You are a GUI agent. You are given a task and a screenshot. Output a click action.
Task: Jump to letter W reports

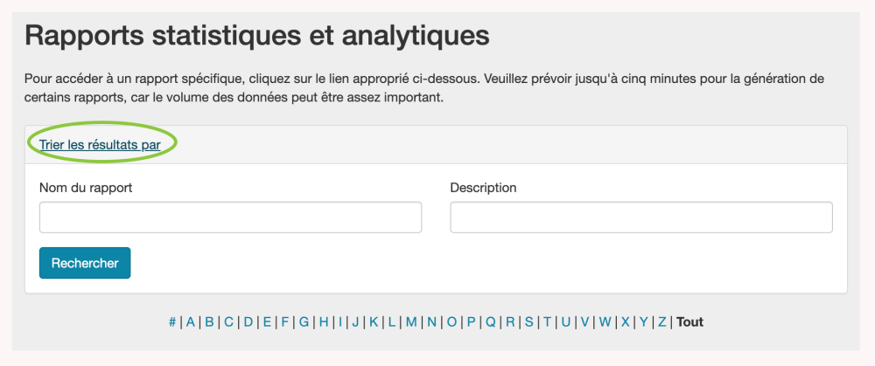point(605,321)
